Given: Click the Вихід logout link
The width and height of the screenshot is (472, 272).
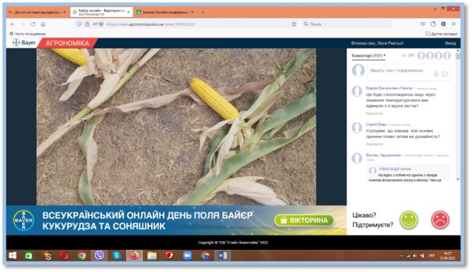Looking at the screenshot, I should click(451, 43).
